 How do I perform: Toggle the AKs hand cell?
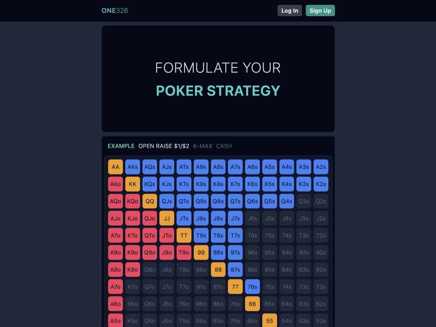tap(133, 167)
